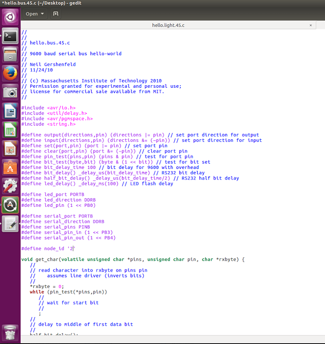Click the hello.bus.45.c comment line

(x=45, y=43)
